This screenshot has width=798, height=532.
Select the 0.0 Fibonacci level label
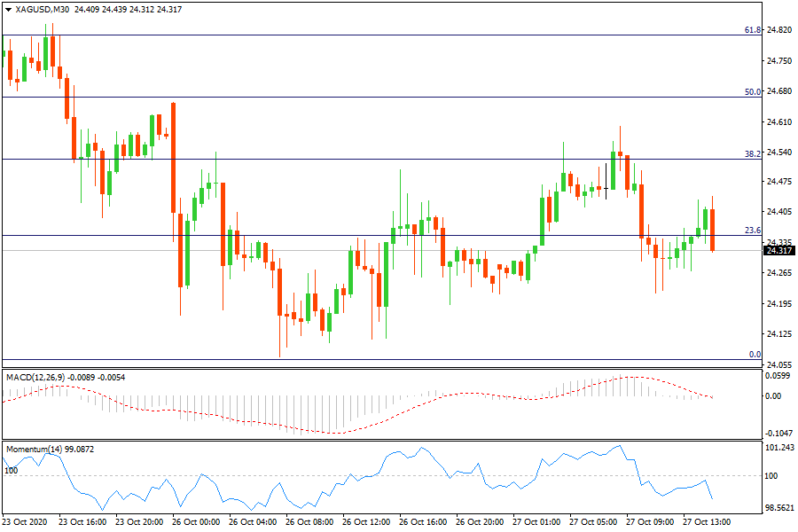[755, 355]
